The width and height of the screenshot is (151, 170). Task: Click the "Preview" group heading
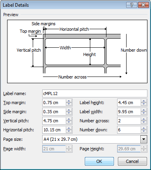tap(11, 15)
